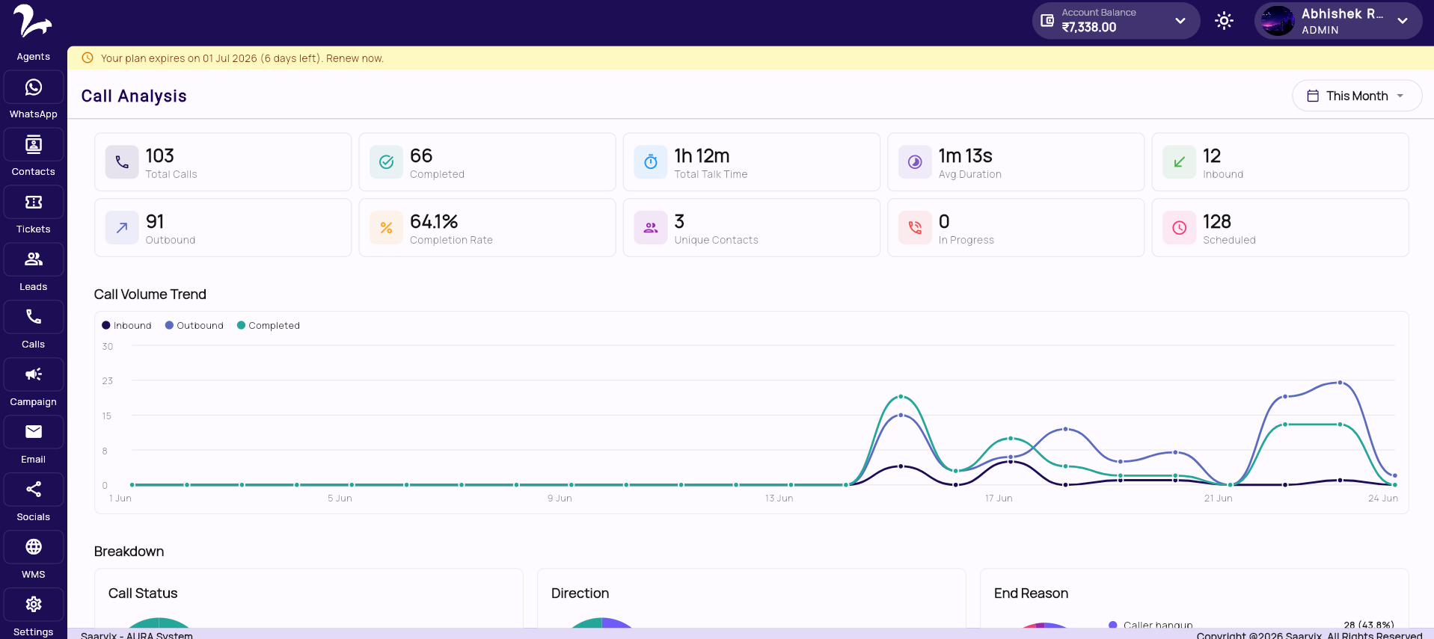Click the plan expiry clock icon

coord(88,58)
